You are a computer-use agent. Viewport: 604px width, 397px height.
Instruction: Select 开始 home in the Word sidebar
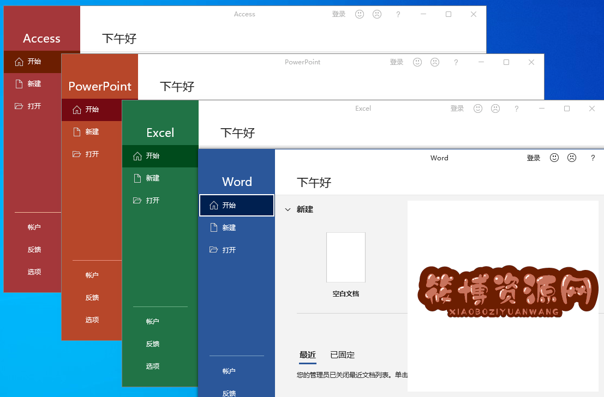tap(236, 205)
